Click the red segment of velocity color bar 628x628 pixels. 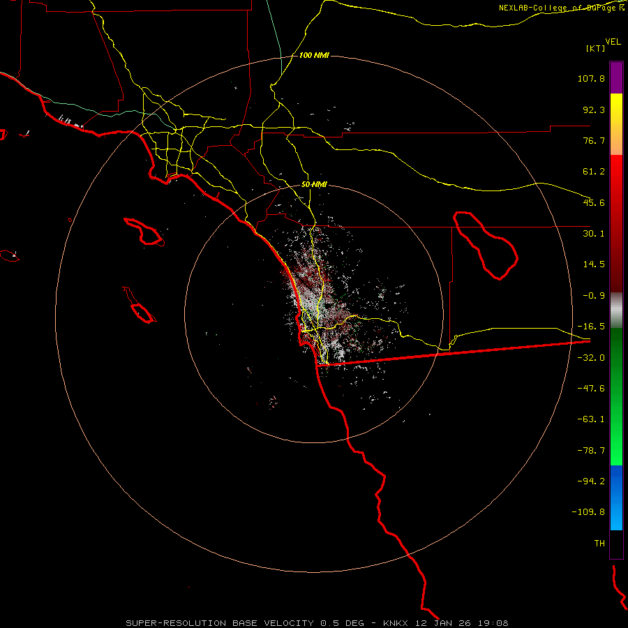coord(616,223)
